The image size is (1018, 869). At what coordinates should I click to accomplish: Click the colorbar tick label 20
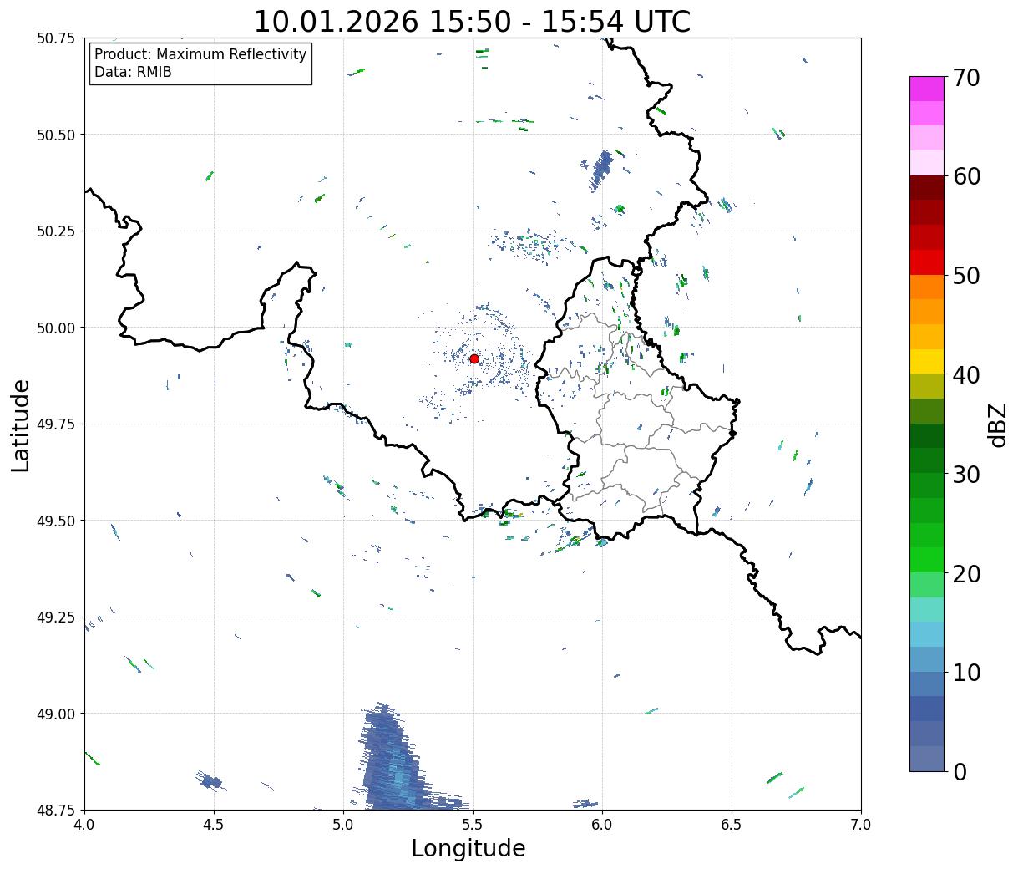coord(965,573)
